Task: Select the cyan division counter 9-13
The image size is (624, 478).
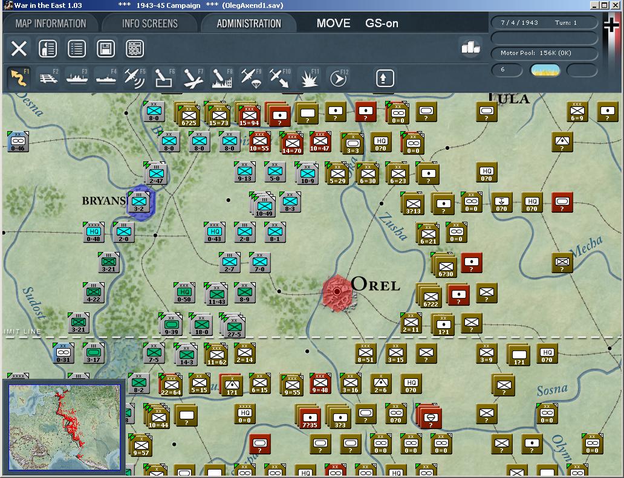Action: point(244,172)
